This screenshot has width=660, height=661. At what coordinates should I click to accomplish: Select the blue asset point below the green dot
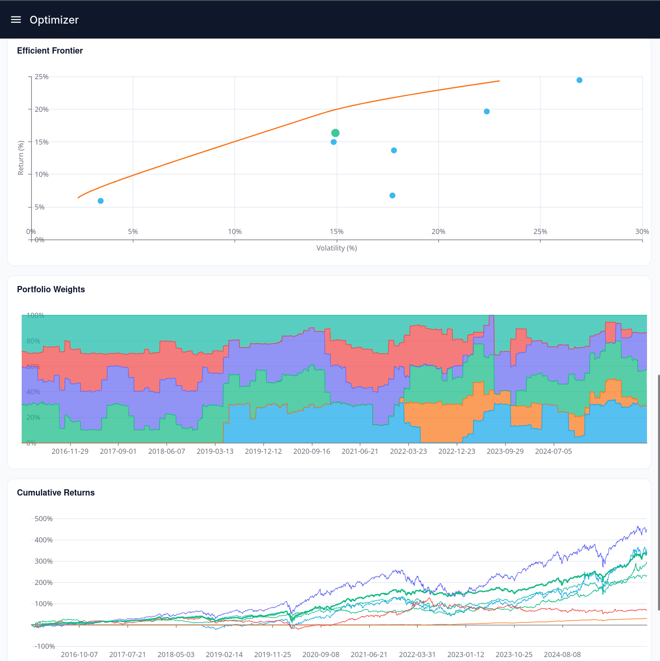tap(334, 142)
